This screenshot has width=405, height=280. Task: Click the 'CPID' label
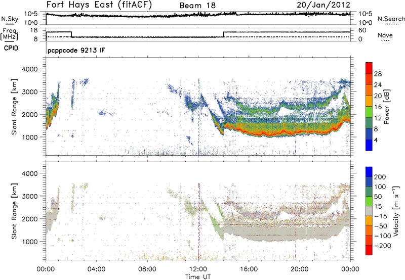pyautogui.click(x=11, y=48)
